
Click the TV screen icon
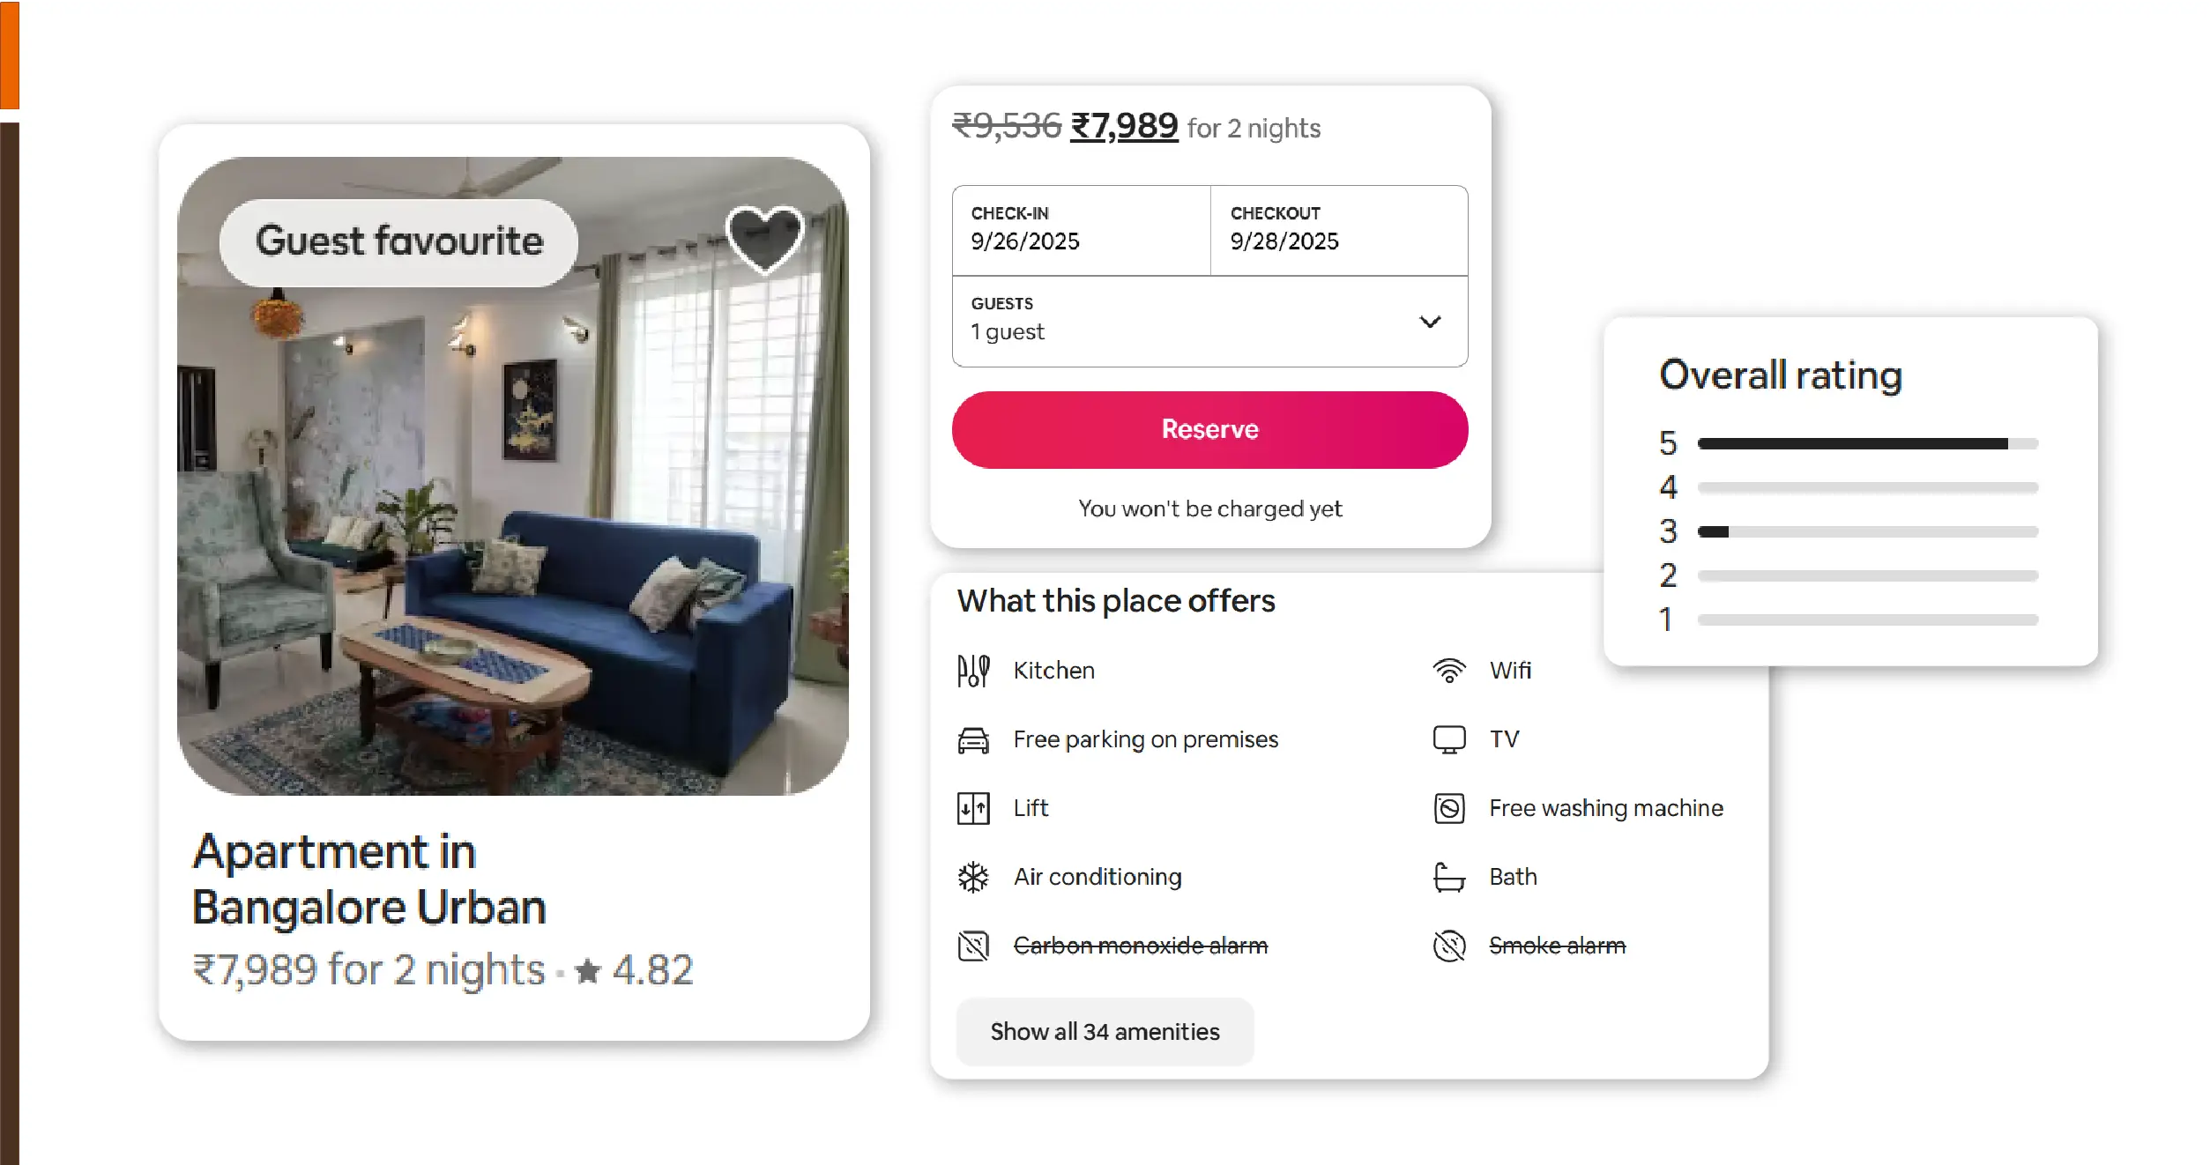point(1448,739)
